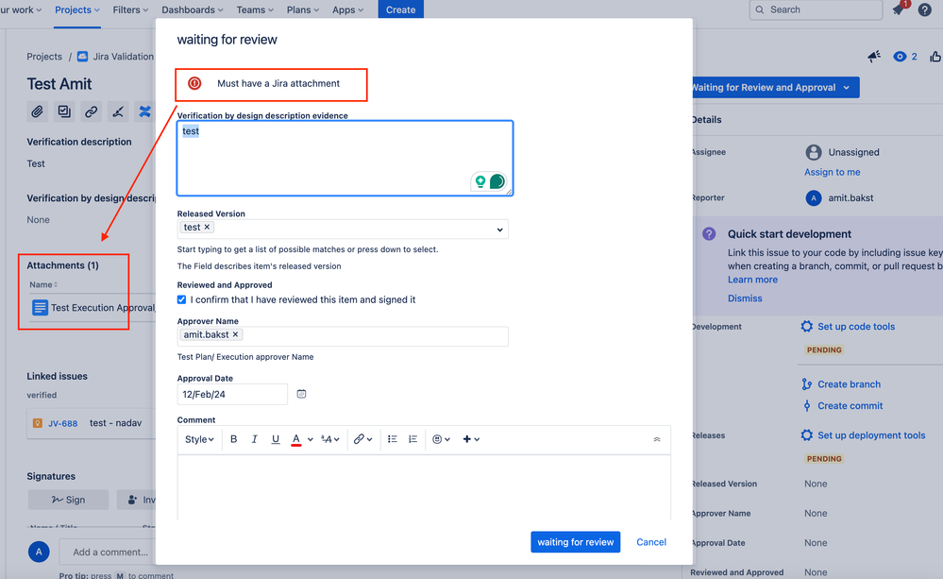
Task: Click the Bold formatting icon
Action: pyautogui.click(x=233, y=439)
